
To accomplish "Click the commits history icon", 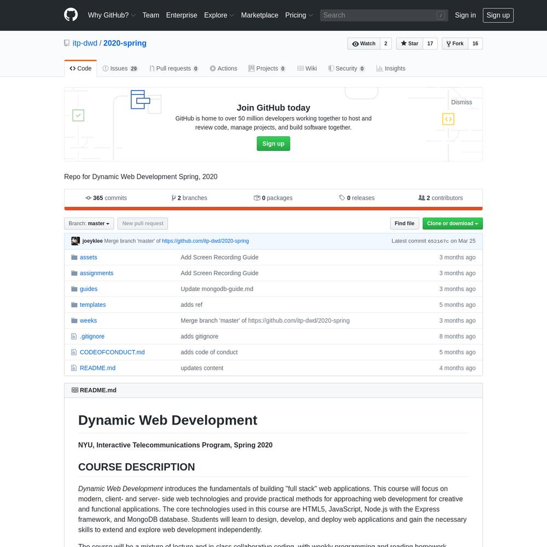I will [x=88, y=198].
